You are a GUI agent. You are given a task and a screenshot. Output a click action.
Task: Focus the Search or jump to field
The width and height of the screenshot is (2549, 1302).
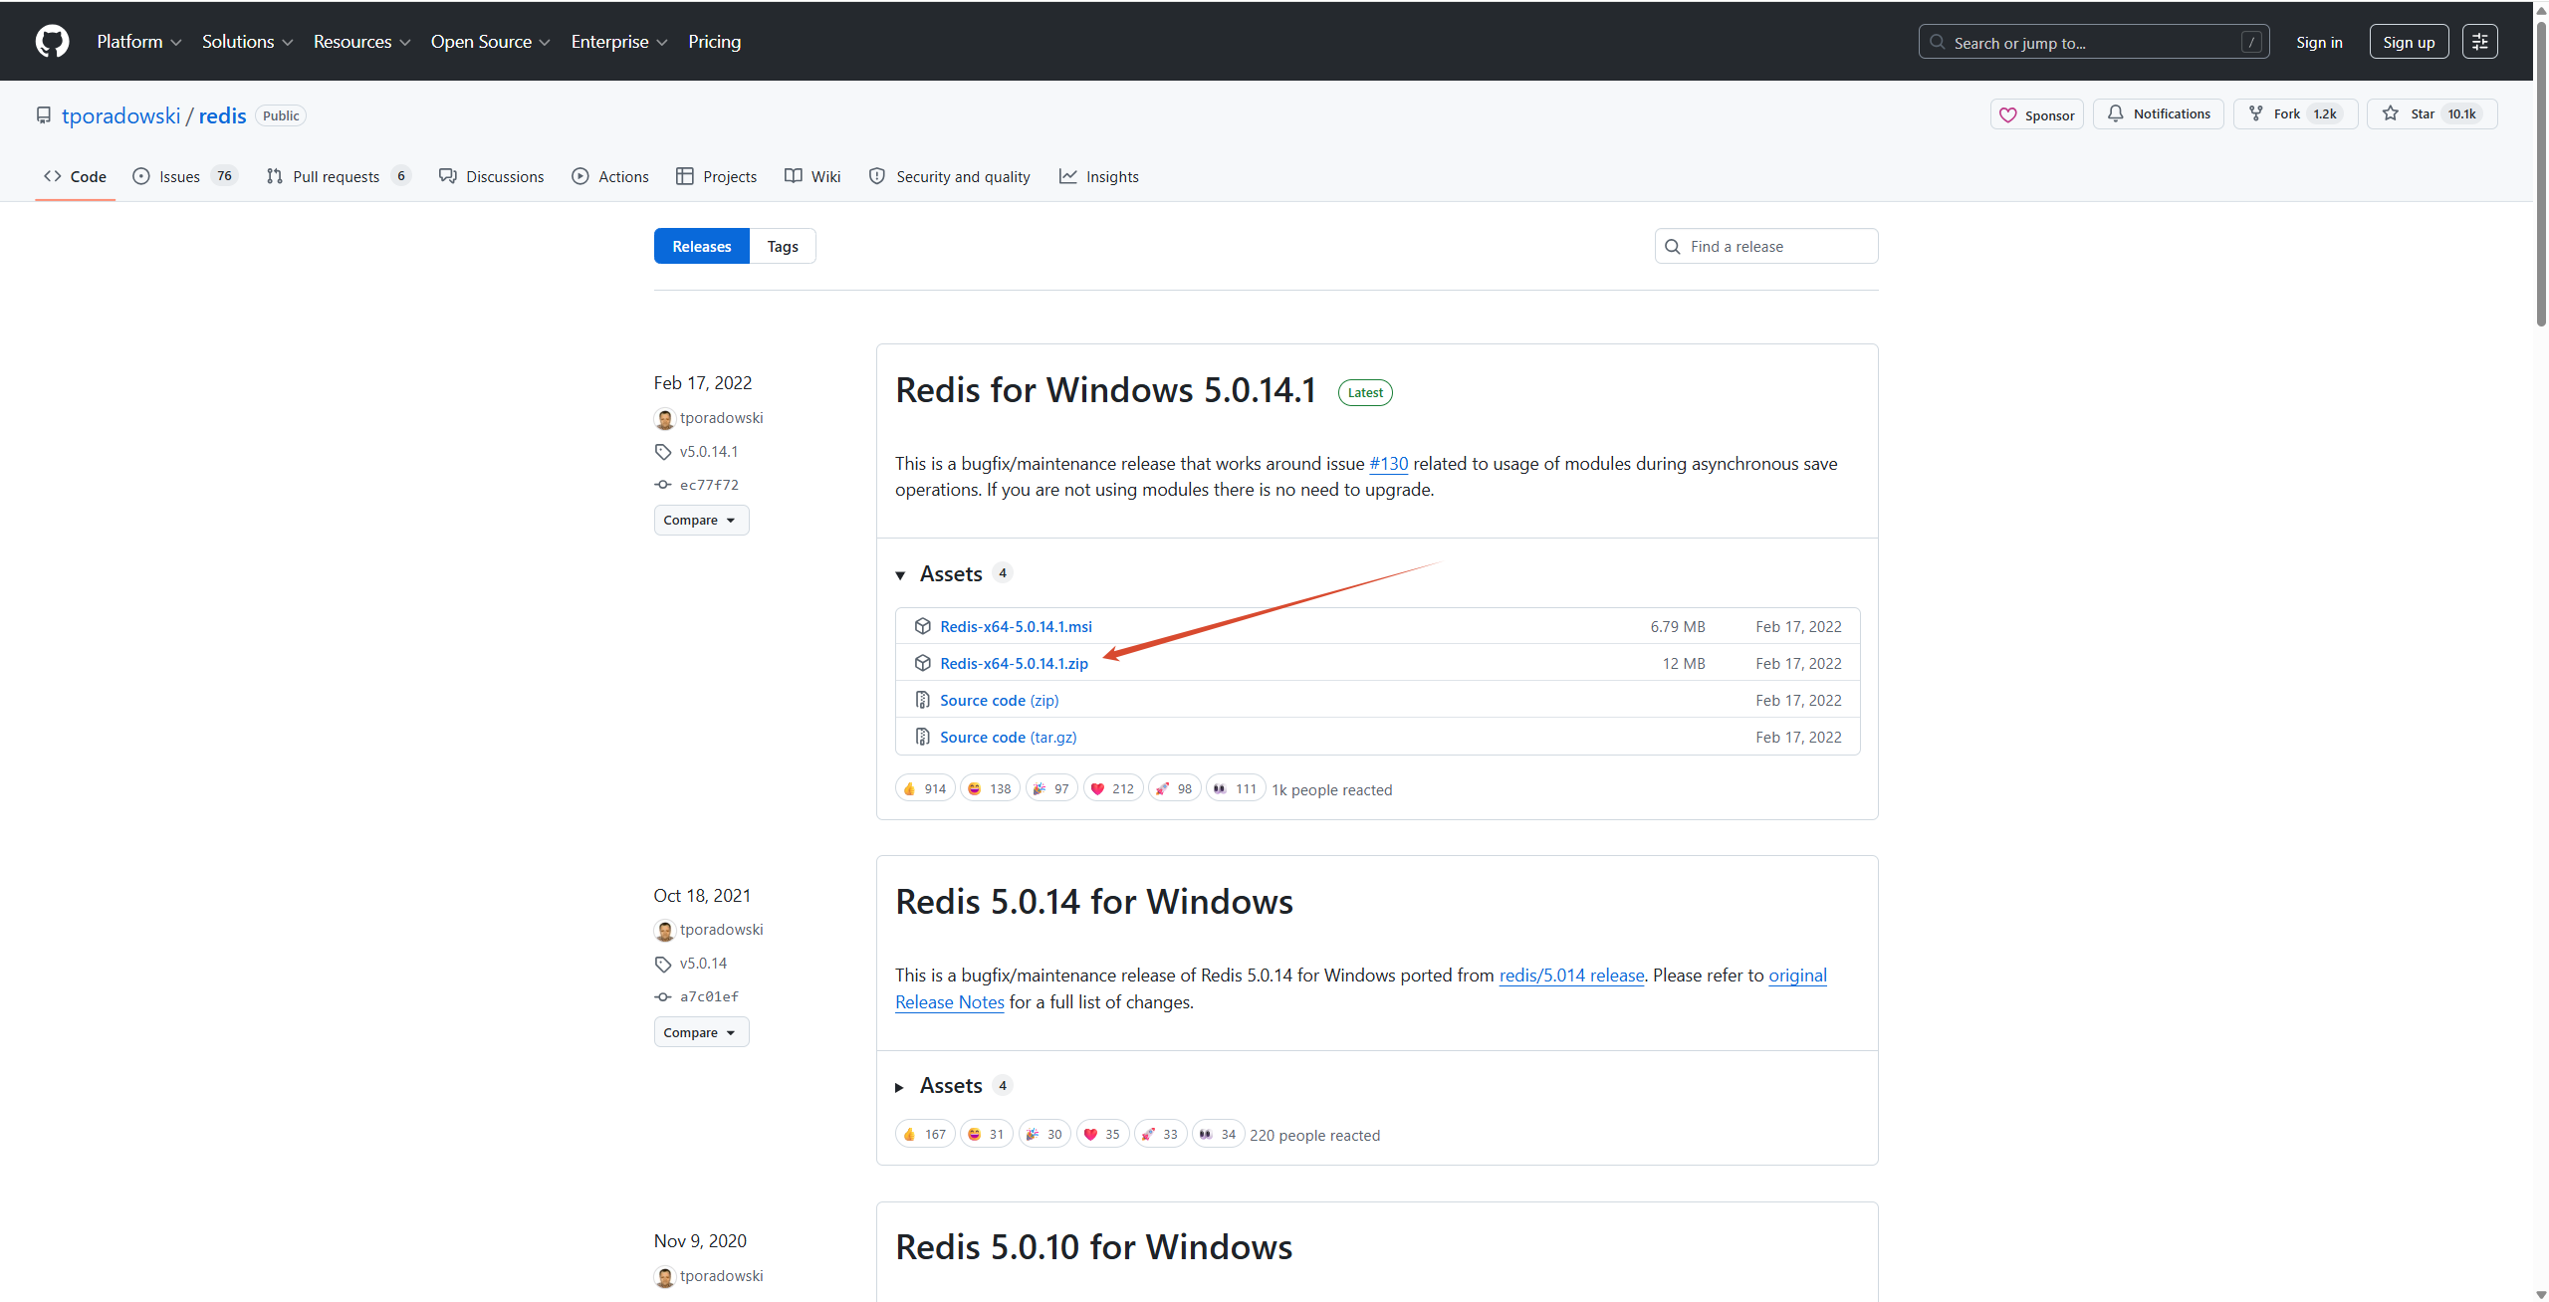point(2093,42)
